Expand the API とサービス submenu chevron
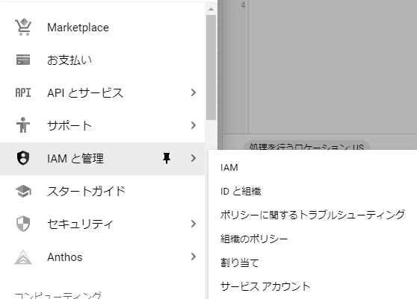 coord(194,92)
